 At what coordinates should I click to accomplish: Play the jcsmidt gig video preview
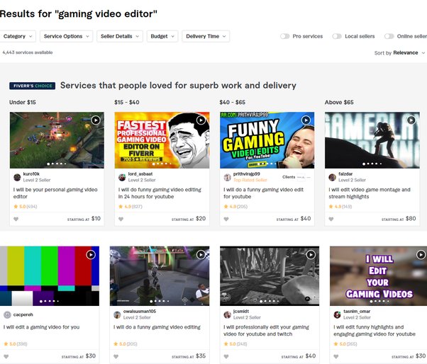[311, 255]
